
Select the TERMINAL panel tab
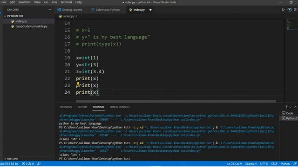(98, 107)
